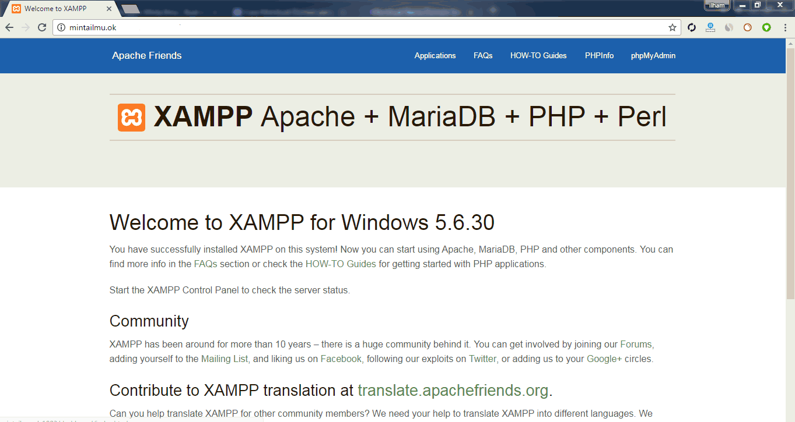Click the scrollbar up arrow

(x=791, y=43)
